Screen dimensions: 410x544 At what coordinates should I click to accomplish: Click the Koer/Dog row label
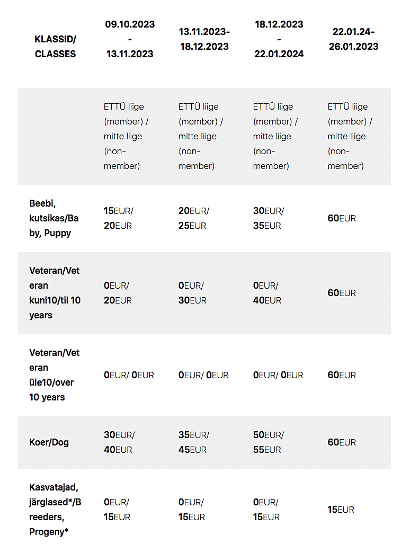tap(49, 442)
